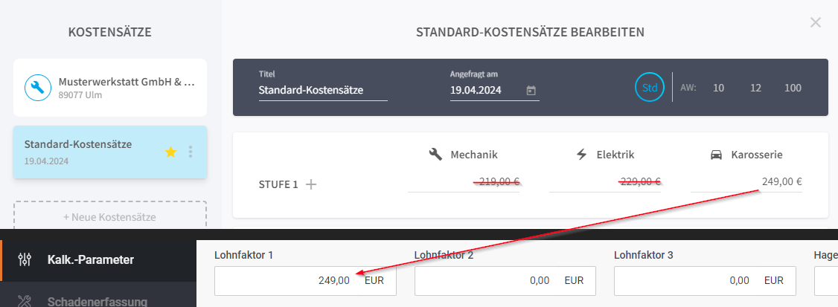838x307 pixels.
Task: Select the Musterwerkstatt GmbH workshop card
Action: pyautogui.click(x=110, y=88)
